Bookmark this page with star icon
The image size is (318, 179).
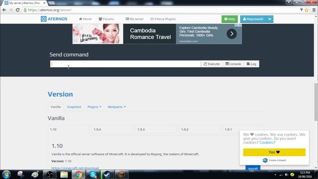pos(307,10)
